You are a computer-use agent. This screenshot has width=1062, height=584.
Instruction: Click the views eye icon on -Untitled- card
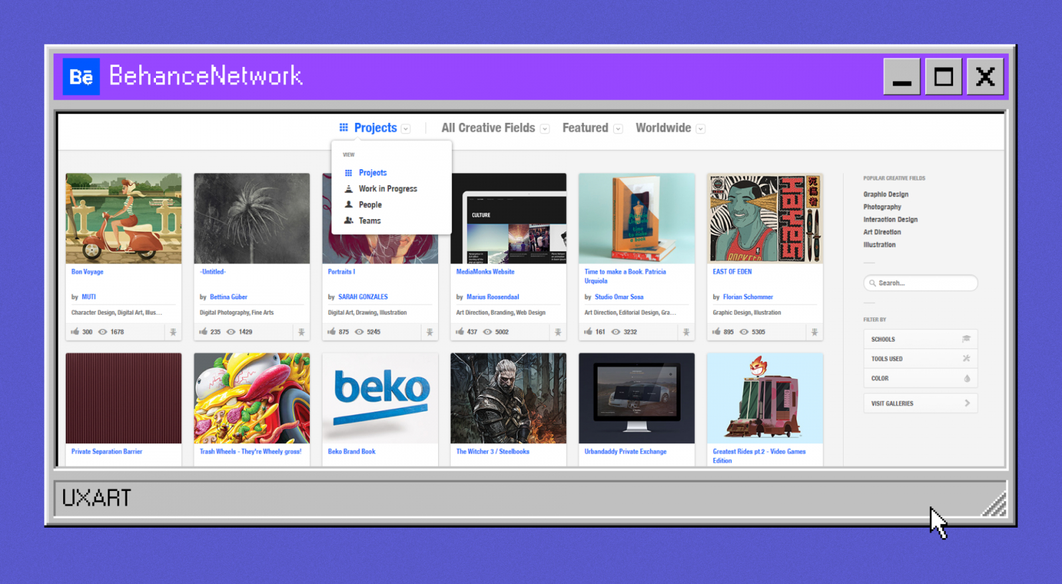pyautogui.click(x=231, y=332)
